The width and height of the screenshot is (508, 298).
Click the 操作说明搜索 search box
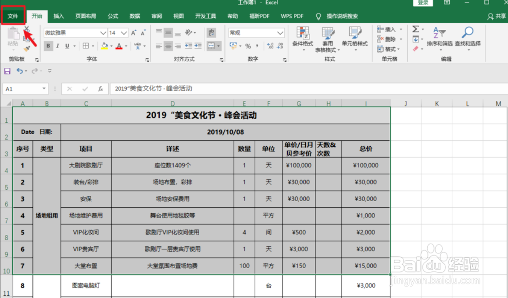pyautogui.click(x=342, y=16)
